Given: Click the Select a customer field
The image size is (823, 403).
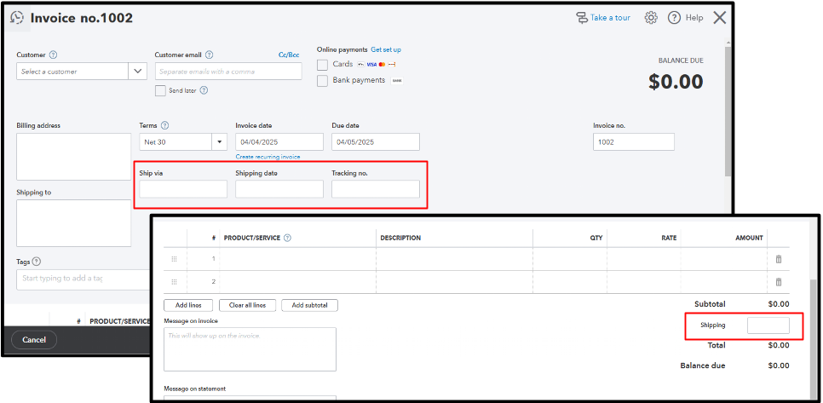Looking at the screenshot, I should [x=72, y=72].
